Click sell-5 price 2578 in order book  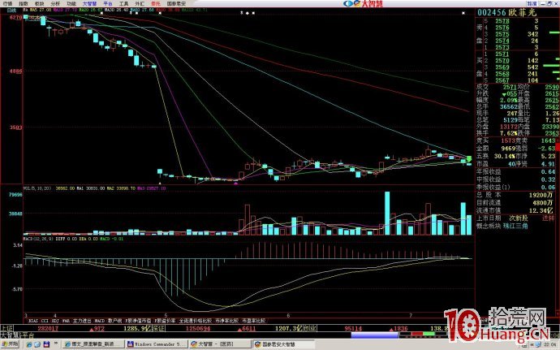click(x=502, y=21)
